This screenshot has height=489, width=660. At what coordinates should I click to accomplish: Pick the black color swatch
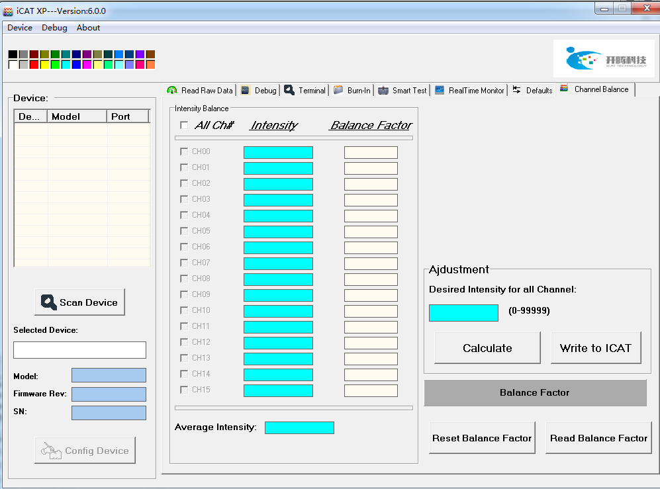coord(13,54)
